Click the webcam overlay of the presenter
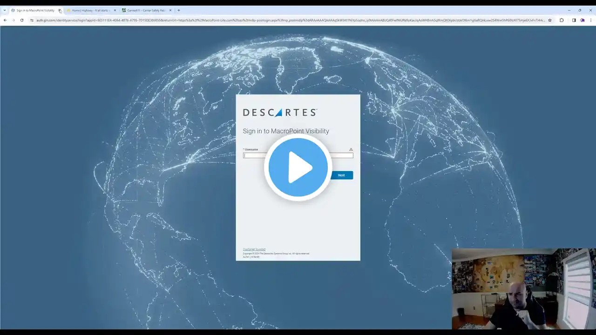The width and height of the screenshot is (596, 335). [524, 289]
